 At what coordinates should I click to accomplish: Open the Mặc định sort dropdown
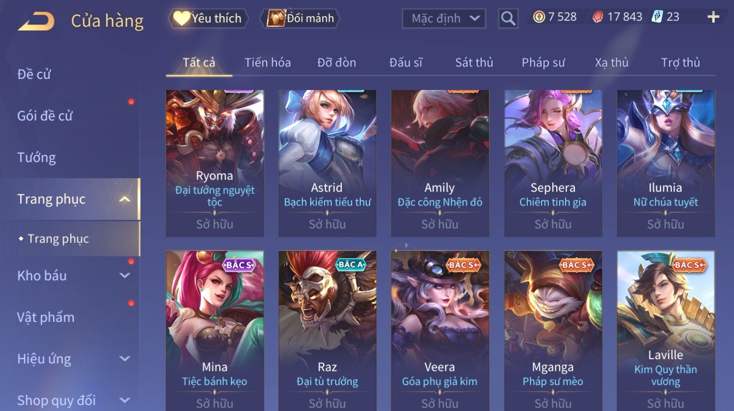[444, 18]
